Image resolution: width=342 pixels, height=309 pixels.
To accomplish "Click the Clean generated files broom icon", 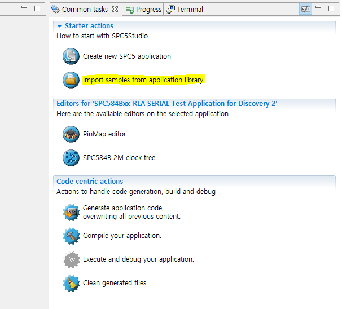I will [71, 283].
